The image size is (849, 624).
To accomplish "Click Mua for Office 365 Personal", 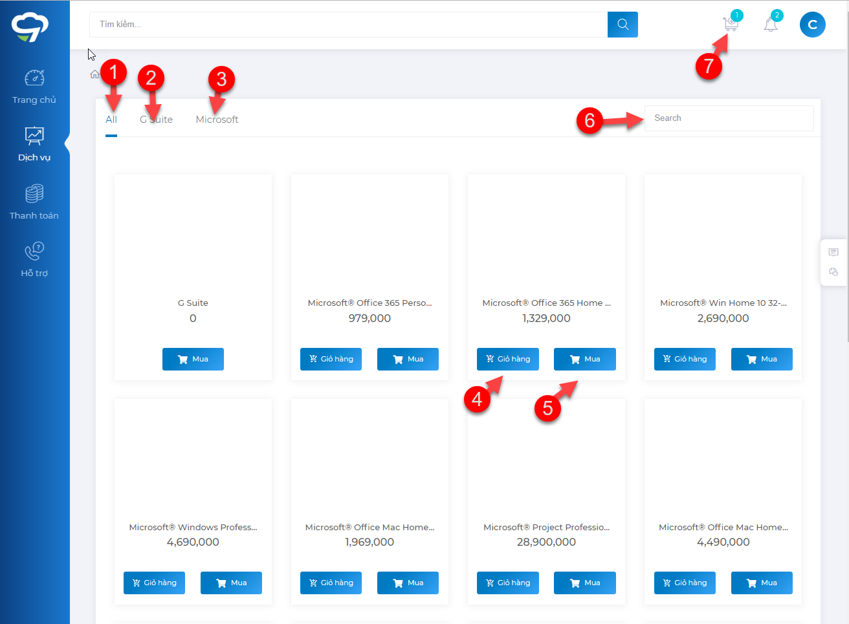I will (408, 359).
